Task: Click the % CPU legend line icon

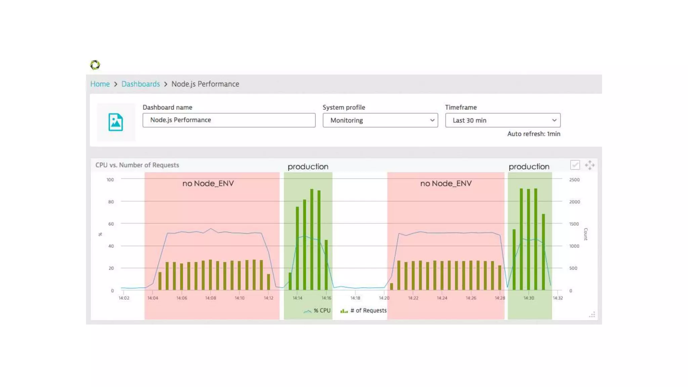Action: coord(307,311)
